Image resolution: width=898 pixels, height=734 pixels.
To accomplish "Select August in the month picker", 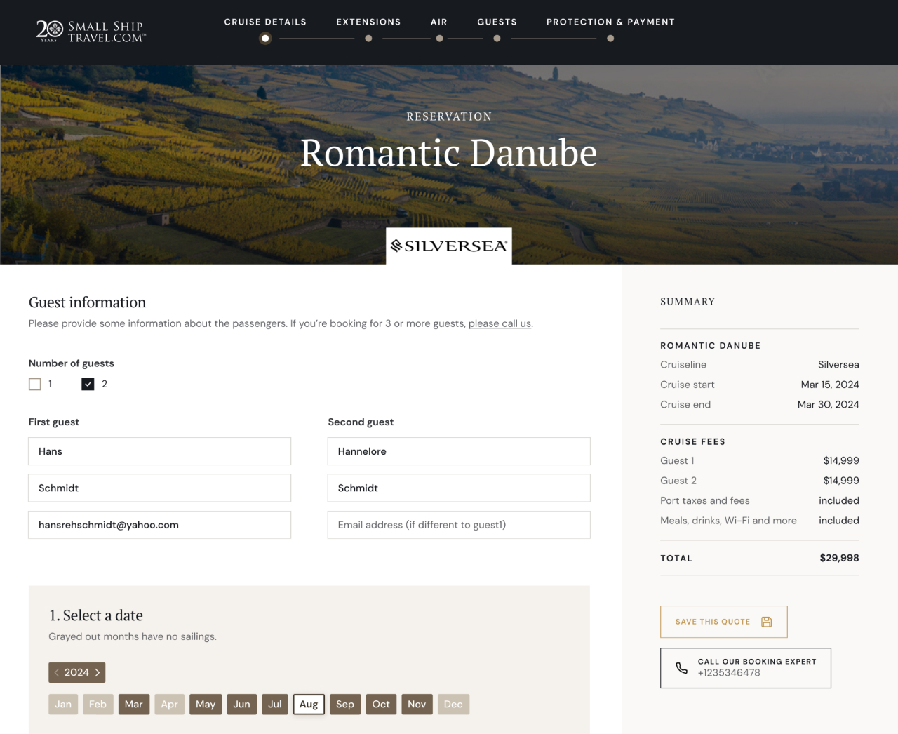I will (x=309, y=704).
